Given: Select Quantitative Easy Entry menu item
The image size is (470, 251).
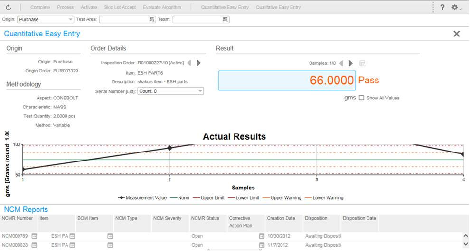Looking at the screenshot, I should point(225,8).
